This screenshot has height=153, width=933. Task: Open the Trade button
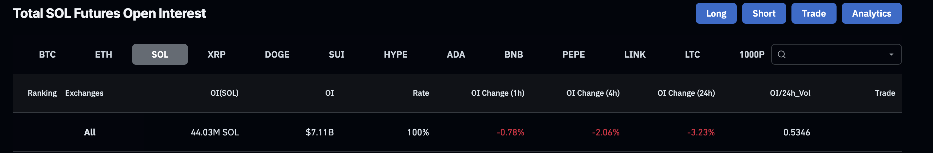(x=813, y=13)
